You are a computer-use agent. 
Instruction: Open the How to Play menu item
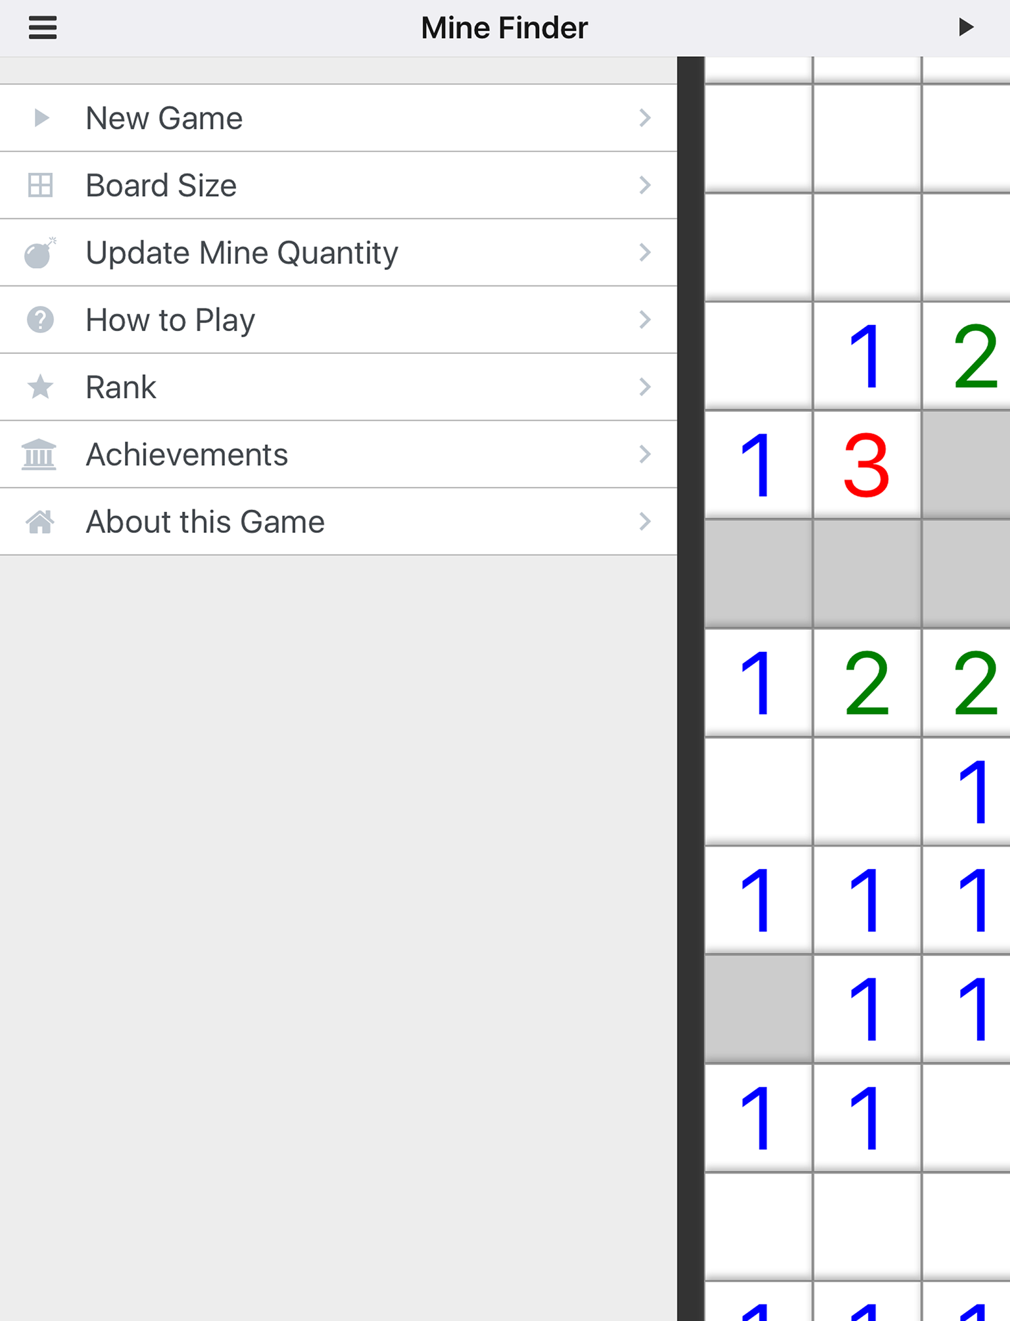(171, 320)
